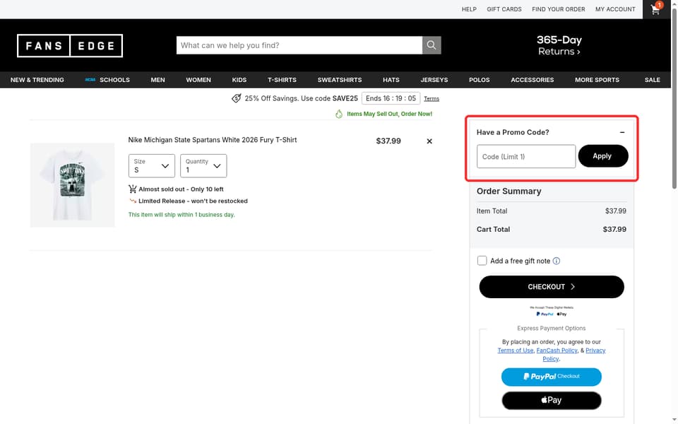Check the Add a free gift note box

(482, 261)
